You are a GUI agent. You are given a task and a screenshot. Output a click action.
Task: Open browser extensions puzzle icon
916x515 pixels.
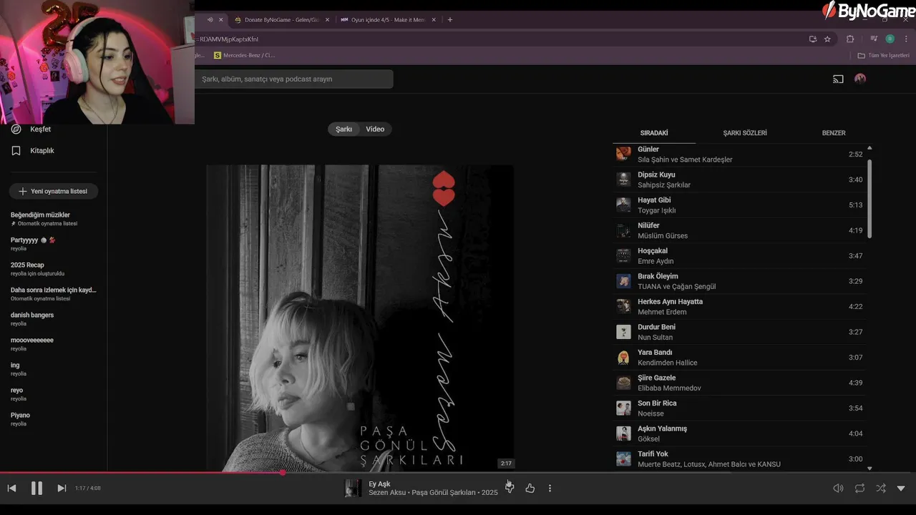click(x=850, y=39)
